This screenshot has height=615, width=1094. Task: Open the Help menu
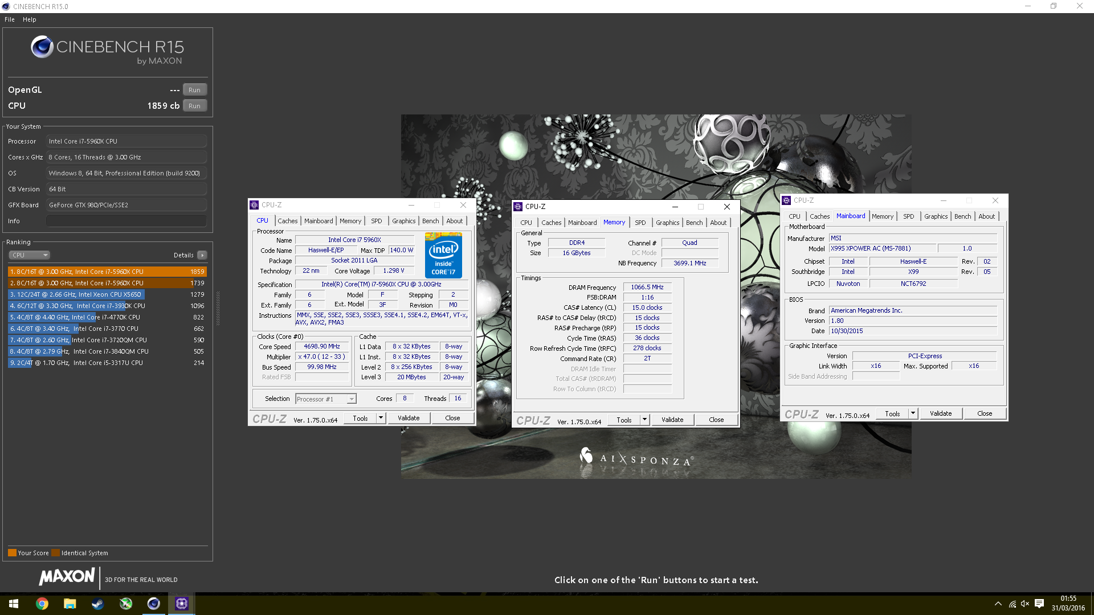tap(30, 19)
